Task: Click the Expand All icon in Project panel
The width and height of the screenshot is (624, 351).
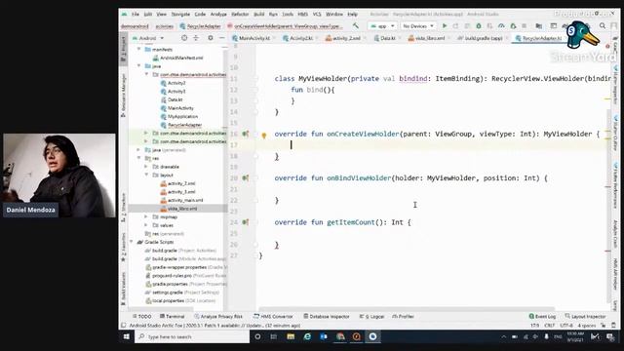Action: pyautogui.click(x=196, y=38)
